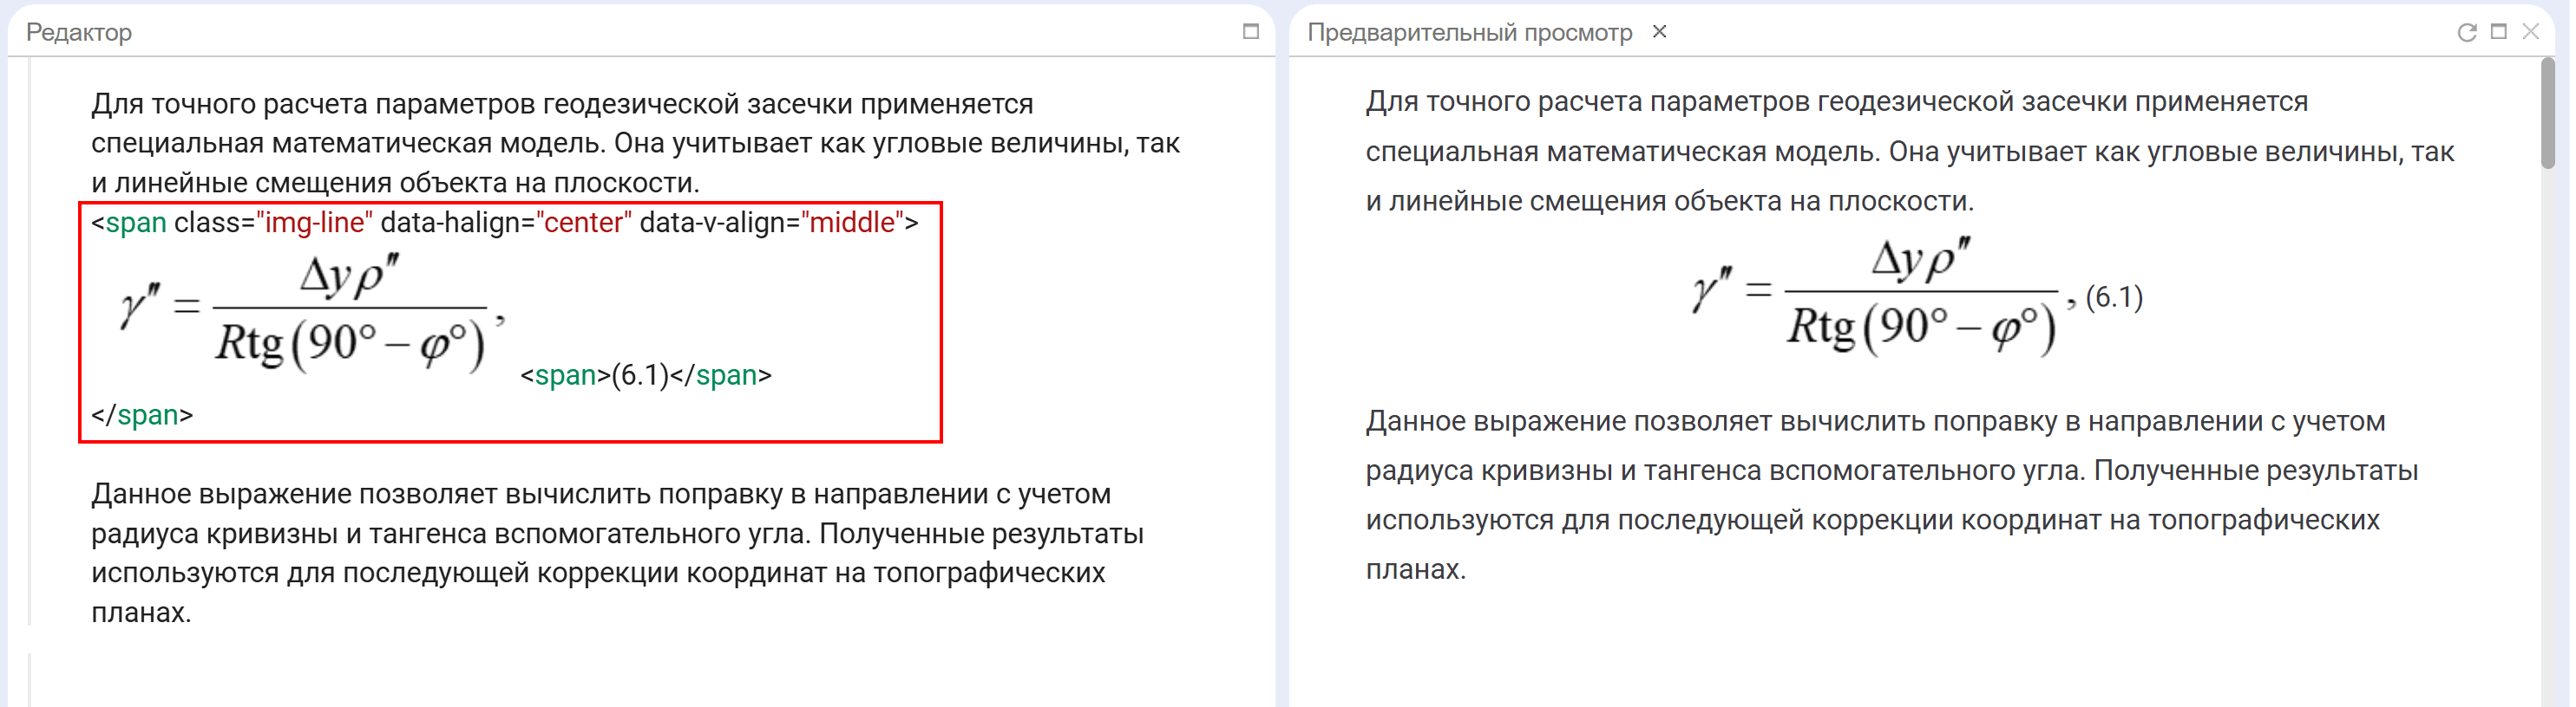Click editor paragraph starting 'Данное выражение'

(x=618, y=554)
